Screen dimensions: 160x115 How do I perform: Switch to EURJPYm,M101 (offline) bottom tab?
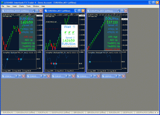[61, 112]
